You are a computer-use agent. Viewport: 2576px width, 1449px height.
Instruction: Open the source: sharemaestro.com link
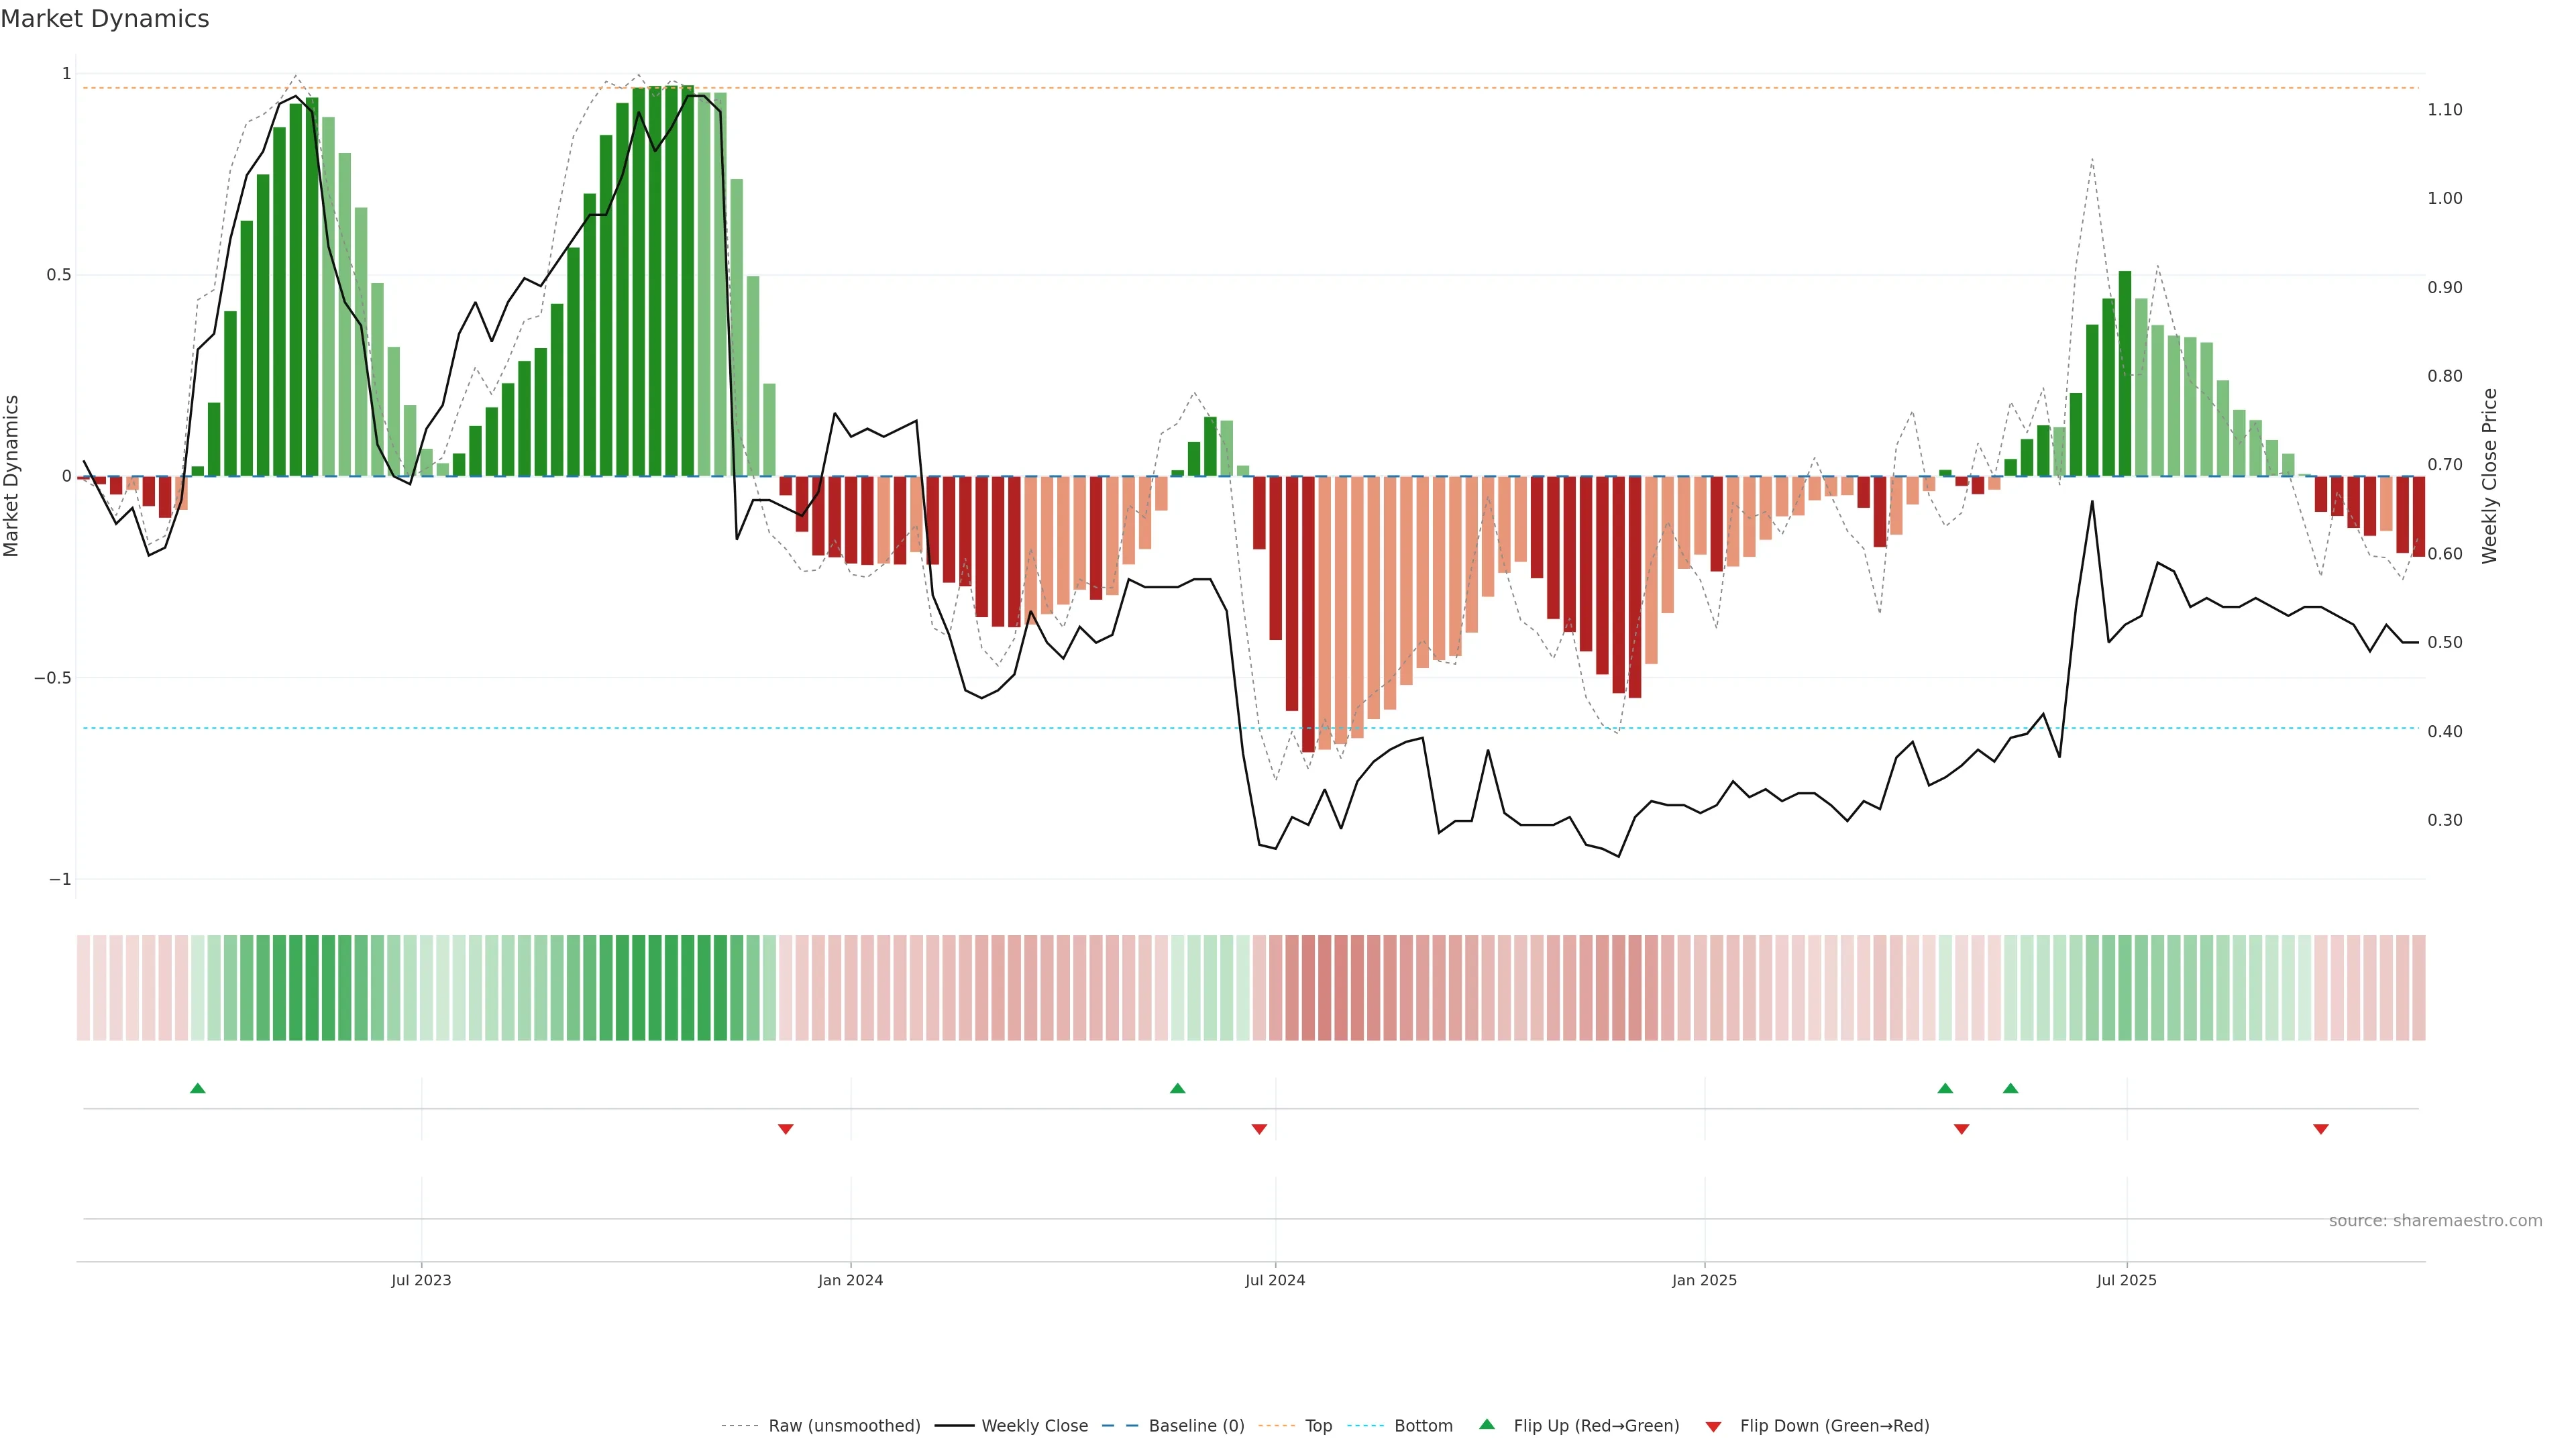[x=2435, y=1221]
